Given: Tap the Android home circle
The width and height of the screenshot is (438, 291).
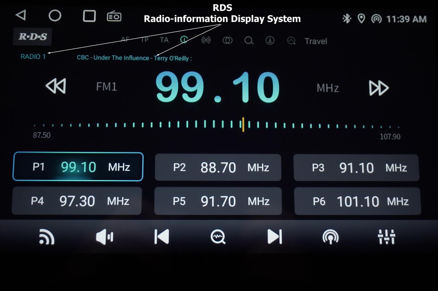Looking at the screenshot, I should click(55, 15).
